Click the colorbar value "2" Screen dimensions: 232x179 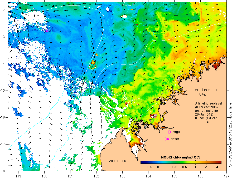coord(206,167)
